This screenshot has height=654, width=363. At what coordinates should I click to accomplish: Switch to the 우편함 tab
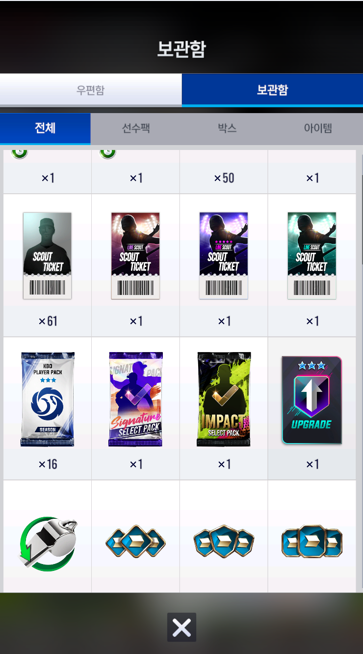point(91,90)
